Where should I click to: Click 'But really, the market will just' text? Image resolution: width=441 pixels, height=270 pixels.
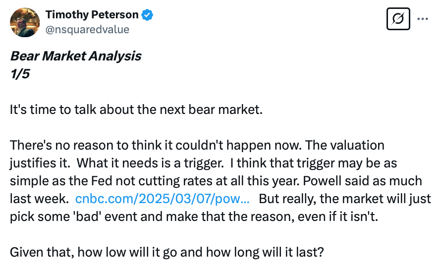pyautogui.click(x=345, y=199)
